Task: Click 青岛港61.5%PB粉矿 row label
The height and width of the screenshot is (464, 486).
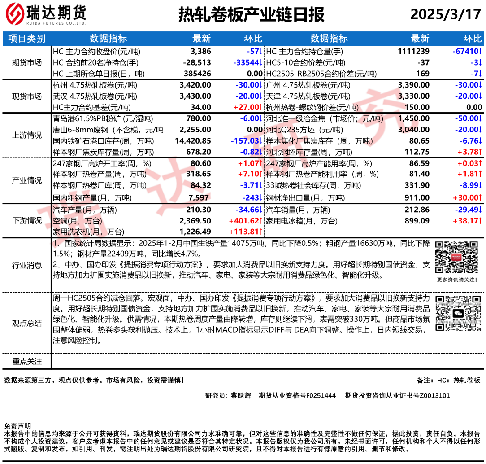Action: click(x=103, y=118)
